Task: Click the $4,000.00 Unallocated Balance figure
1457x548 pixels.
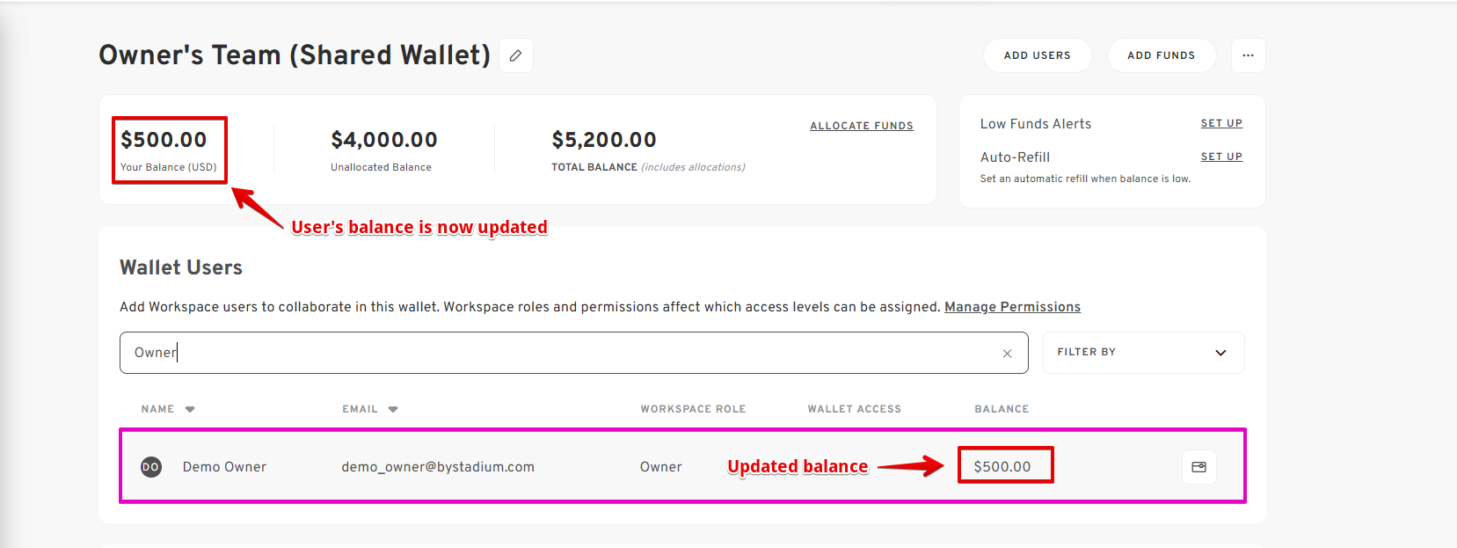Action: (x=384, y=140)
